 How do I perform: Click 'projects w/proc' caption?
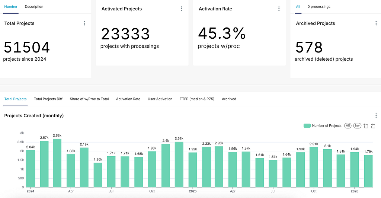click(219, 46)
